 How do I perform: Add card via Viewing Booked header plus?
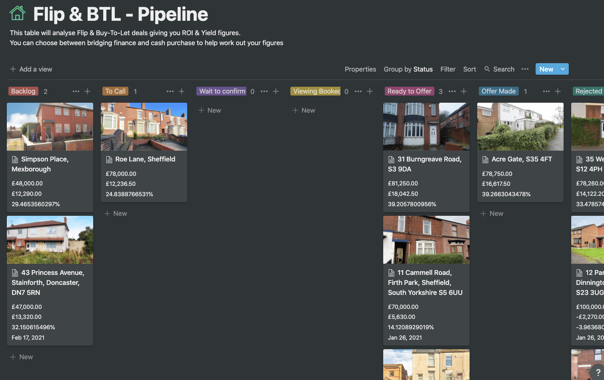(370, 92)
